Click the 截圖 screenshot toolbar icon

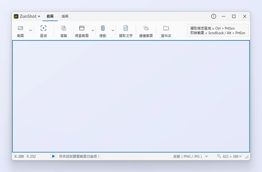click(x=20, y=28)
